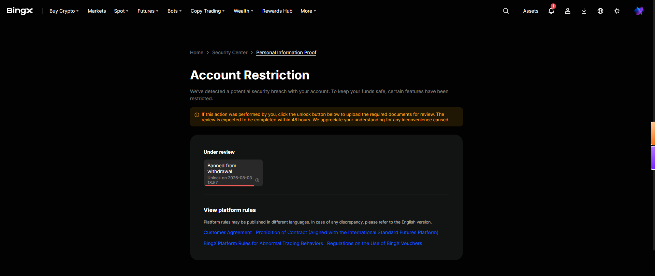Expand the Spot dropdown
The height and width of the screenshot is (276, 655).
(121, 11)
